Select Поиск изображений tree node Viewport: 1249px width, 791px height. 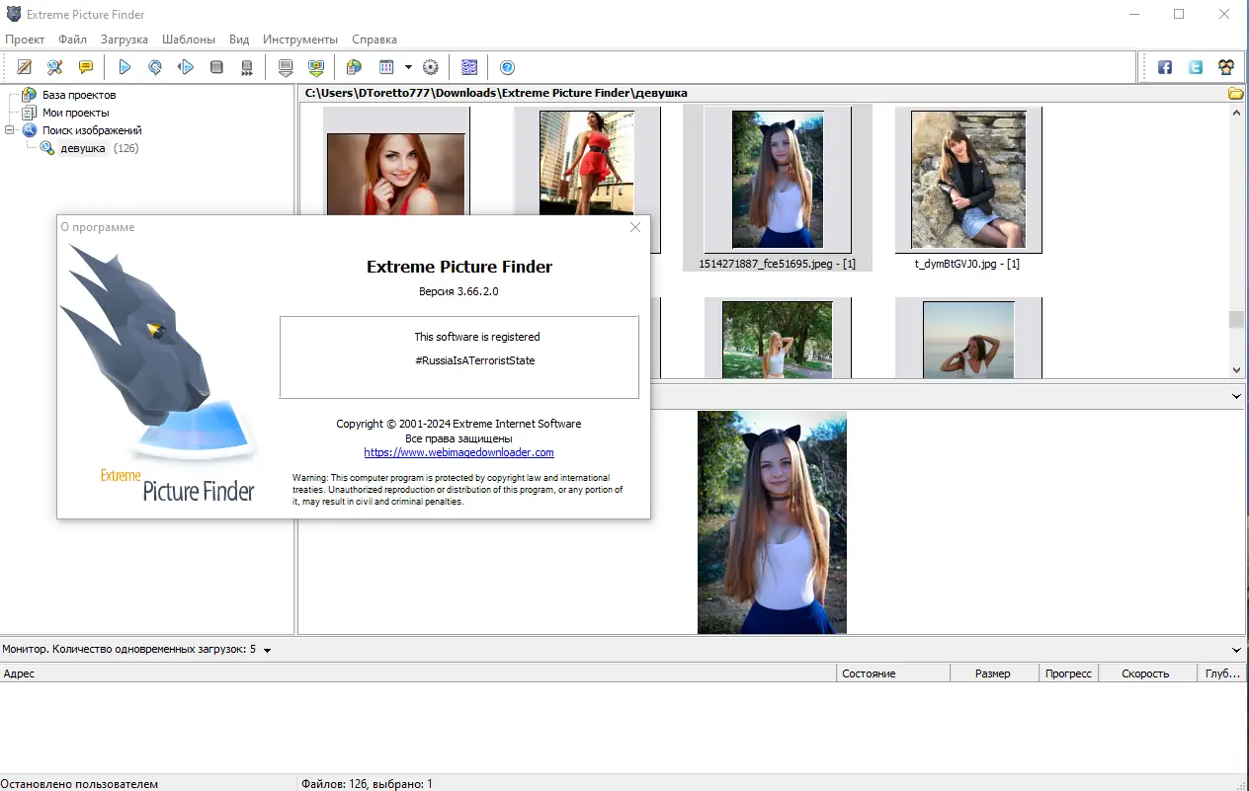point(92,130)
